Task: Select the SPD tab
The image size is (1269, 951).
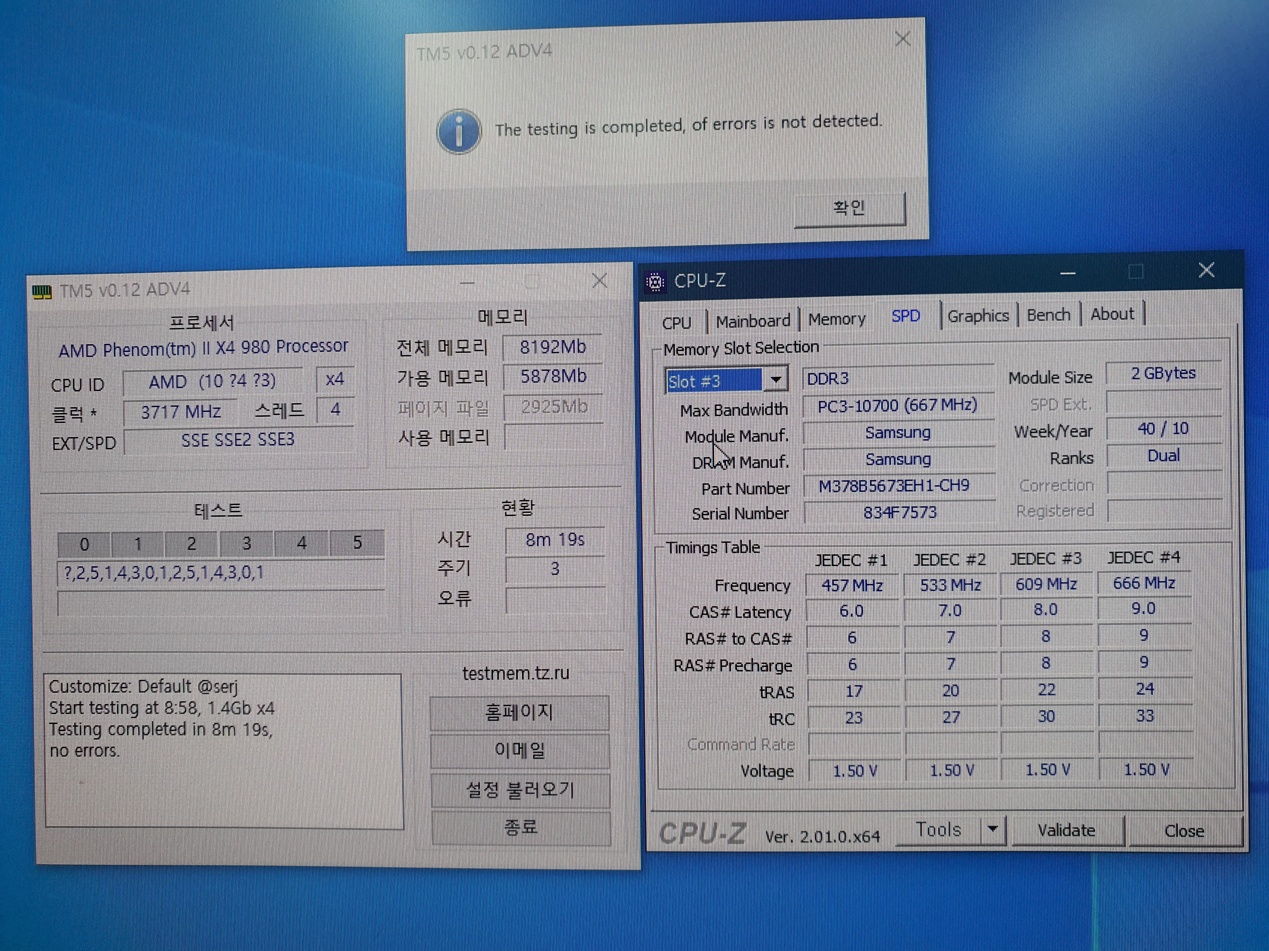Action: tap(906, 316)
